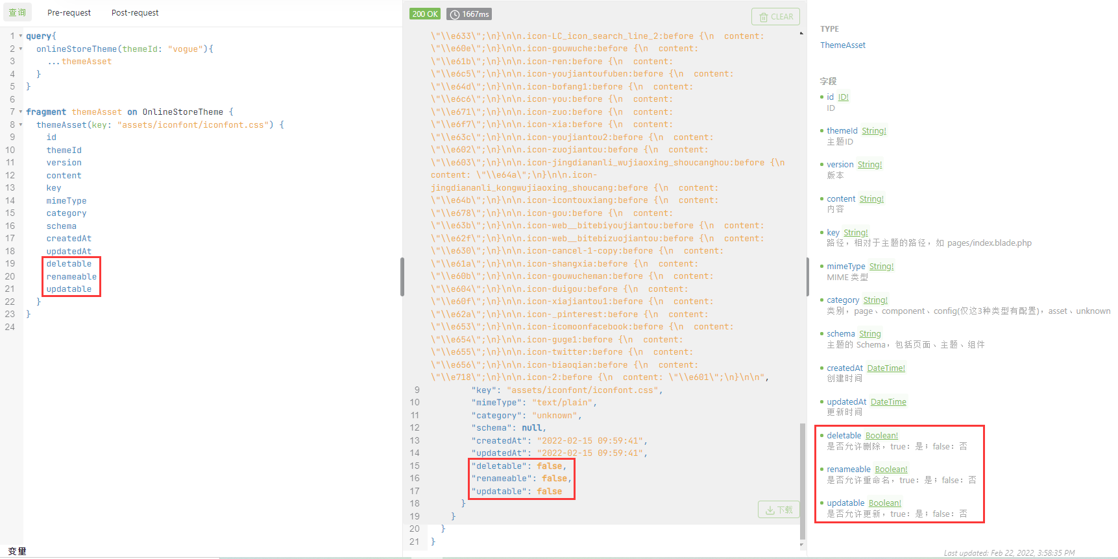Open the 变量 variables panel
This screenshot has height=559, width=1118.
(x=18, y=551)
